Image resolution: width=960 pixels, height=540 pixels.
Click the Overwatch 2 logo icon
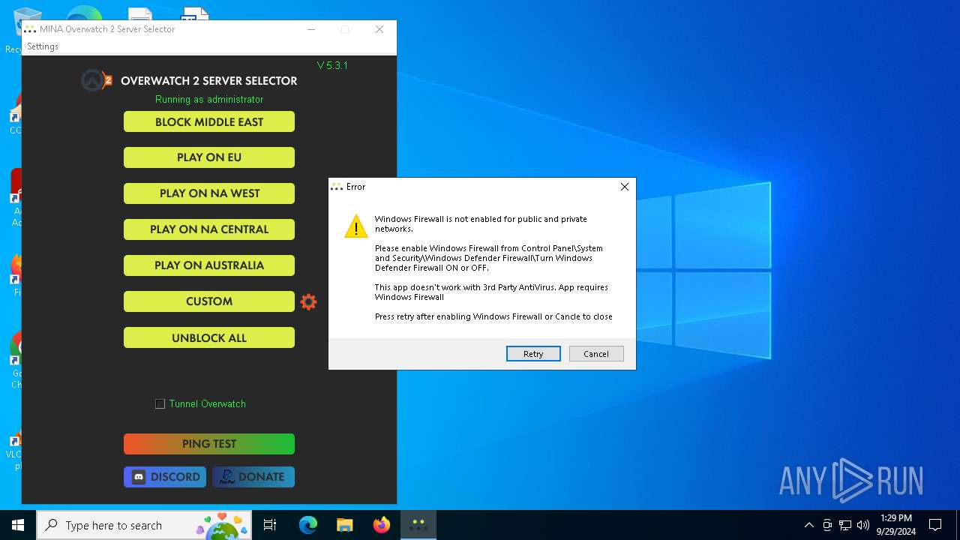click(x=97, y=80)
